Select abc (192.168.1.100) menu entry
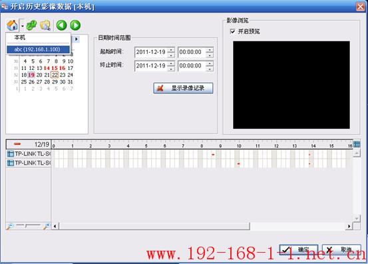368x264 pixels. (38, 49)
